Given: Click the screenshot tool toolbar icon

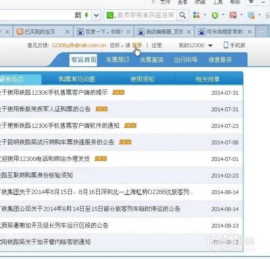Looking at the screenshot, I should point(251,15).
